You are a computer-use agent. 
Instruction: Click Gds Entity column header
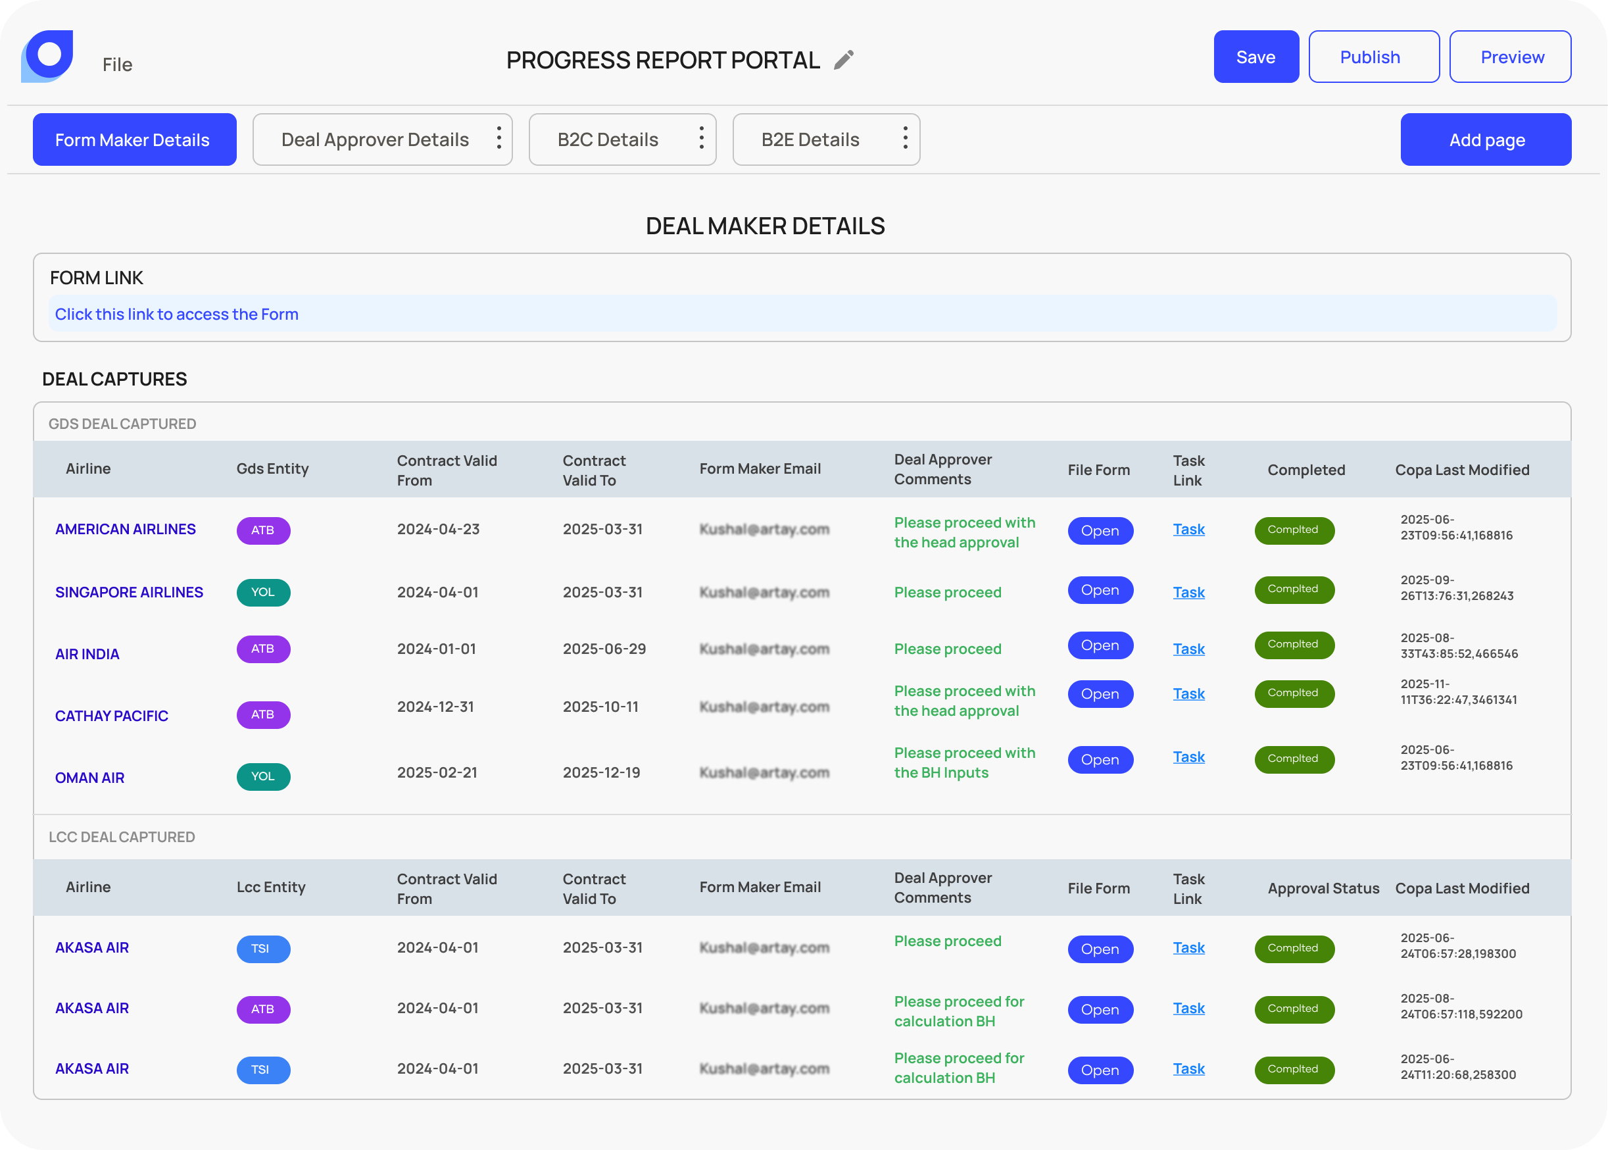(272, 468)
